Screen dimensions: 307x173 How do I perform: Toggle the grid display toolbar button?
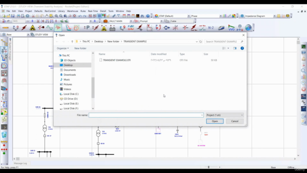pyautogui.click(x=99, y=16)
